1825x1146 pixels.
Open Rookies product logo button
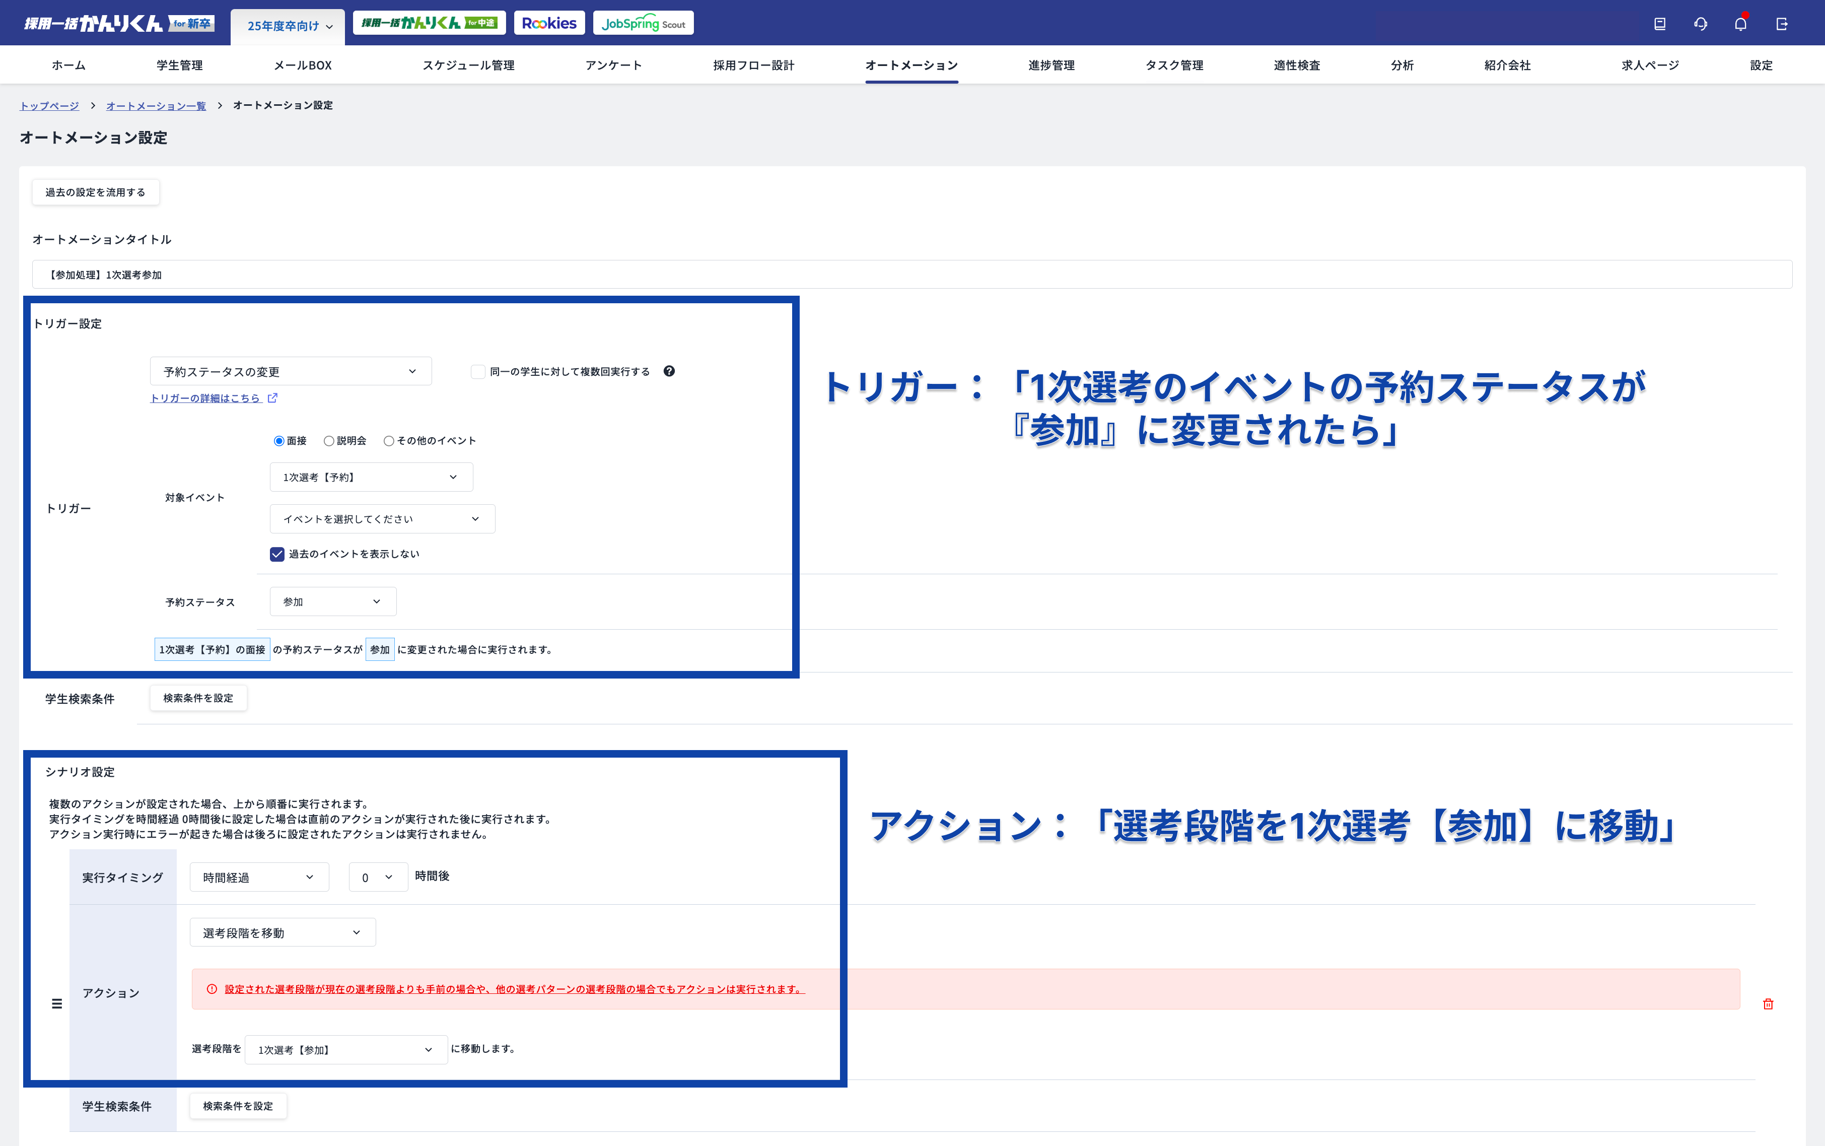tap(548, 23)
